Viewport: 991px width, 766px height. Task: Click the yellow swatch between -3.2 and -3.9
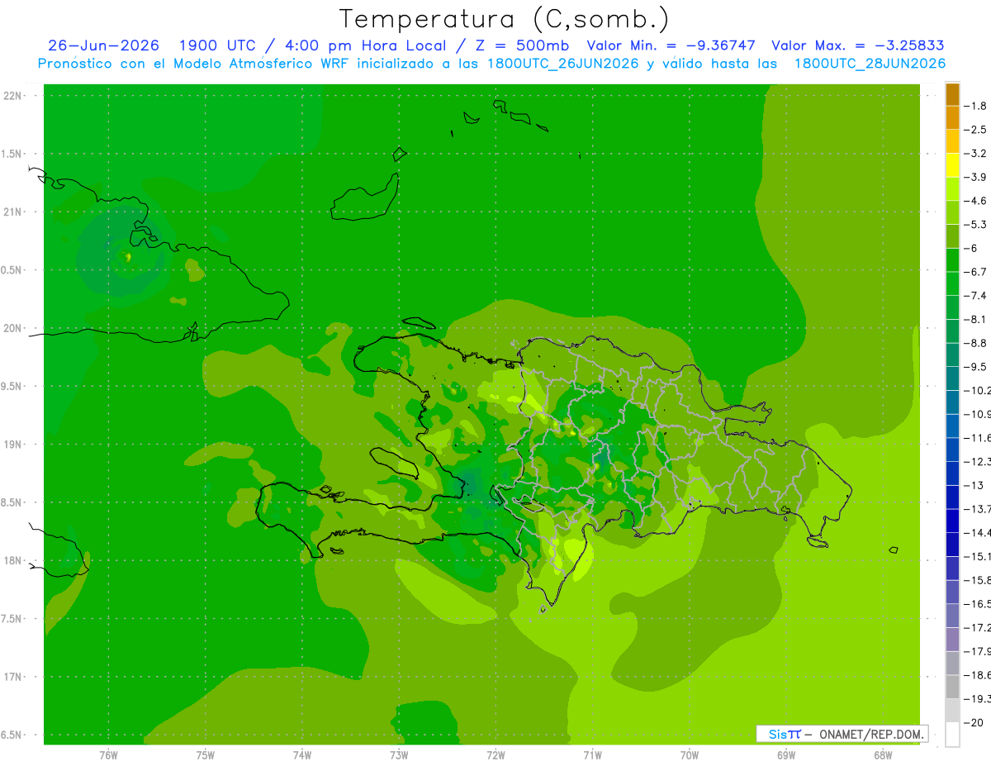(x=952, y=165)
